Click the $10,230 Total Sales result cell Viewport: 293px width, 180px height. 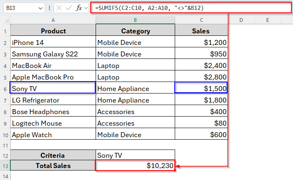pyautogui.click(x=135, y=166)
